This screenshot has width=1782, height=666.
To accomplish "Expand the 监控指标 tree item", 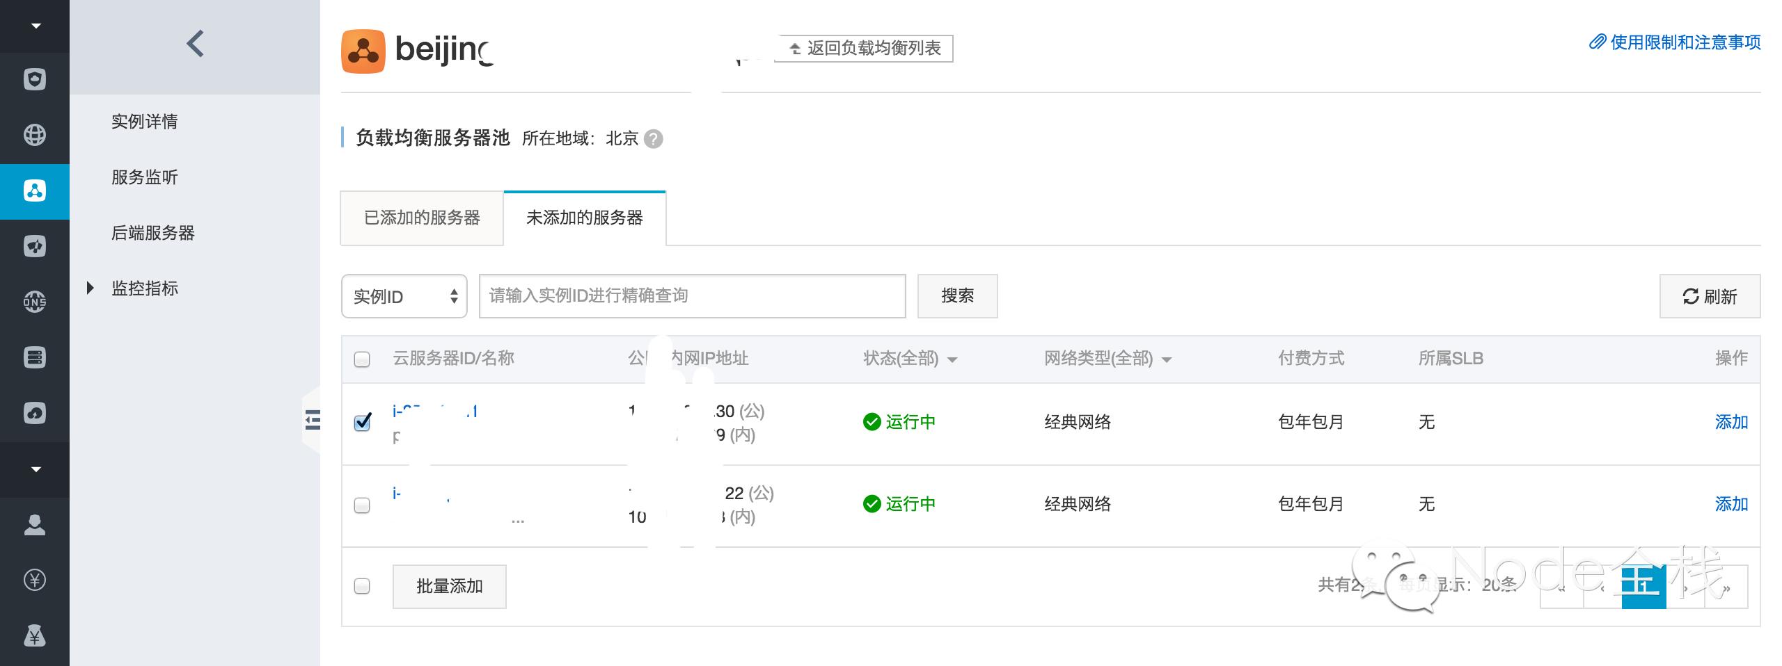I will [x=90, y=288].
